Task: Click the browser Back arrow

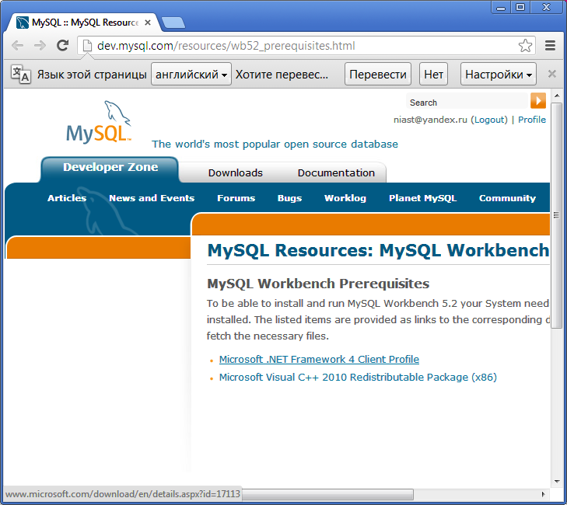Action: (17, 46)
